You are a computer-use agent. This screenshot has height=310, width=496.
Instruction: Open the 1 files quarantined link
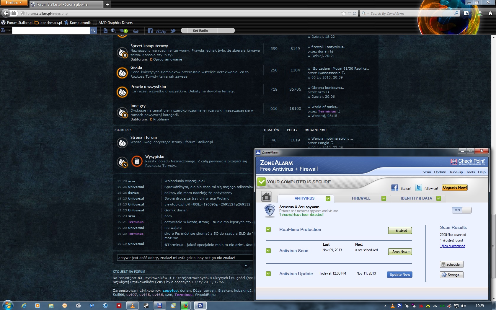point(452,246)
